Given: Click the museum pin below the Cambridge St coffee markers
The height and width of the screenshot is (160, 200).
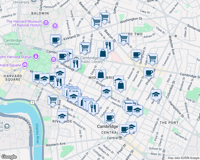Looking at the screenshot, I should click(x=53, y=59).
